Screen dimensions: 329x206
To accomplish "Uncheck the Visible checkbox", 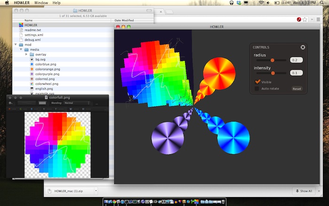I will [x=258, y=82].
